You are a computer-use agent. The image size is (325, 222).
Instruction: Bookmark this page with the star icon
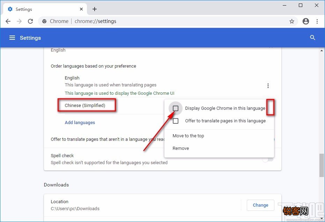[x=292, y=21]
